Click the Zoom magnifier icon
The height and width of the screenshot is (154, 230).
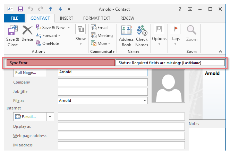(x=191, y=30)
